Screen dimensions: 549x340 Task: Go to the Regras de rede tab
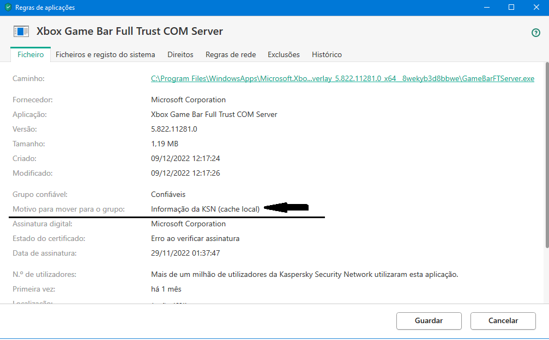pos(231,54)
